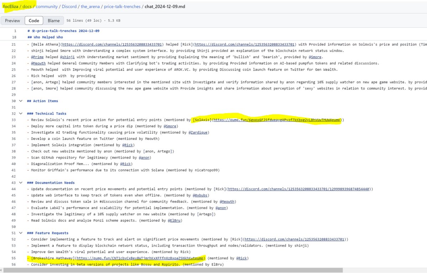
Task: Click the @Smore mention on line 23
Action: [315, 57]
